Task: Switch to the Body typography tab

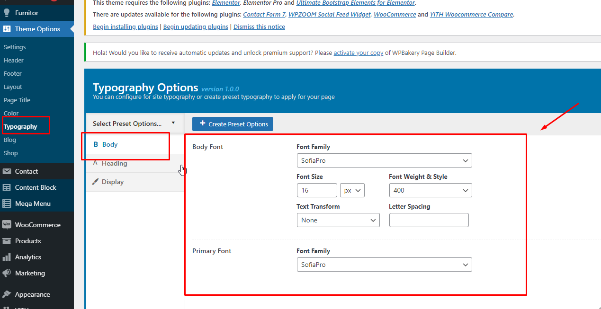Action: tap(135, 145)
